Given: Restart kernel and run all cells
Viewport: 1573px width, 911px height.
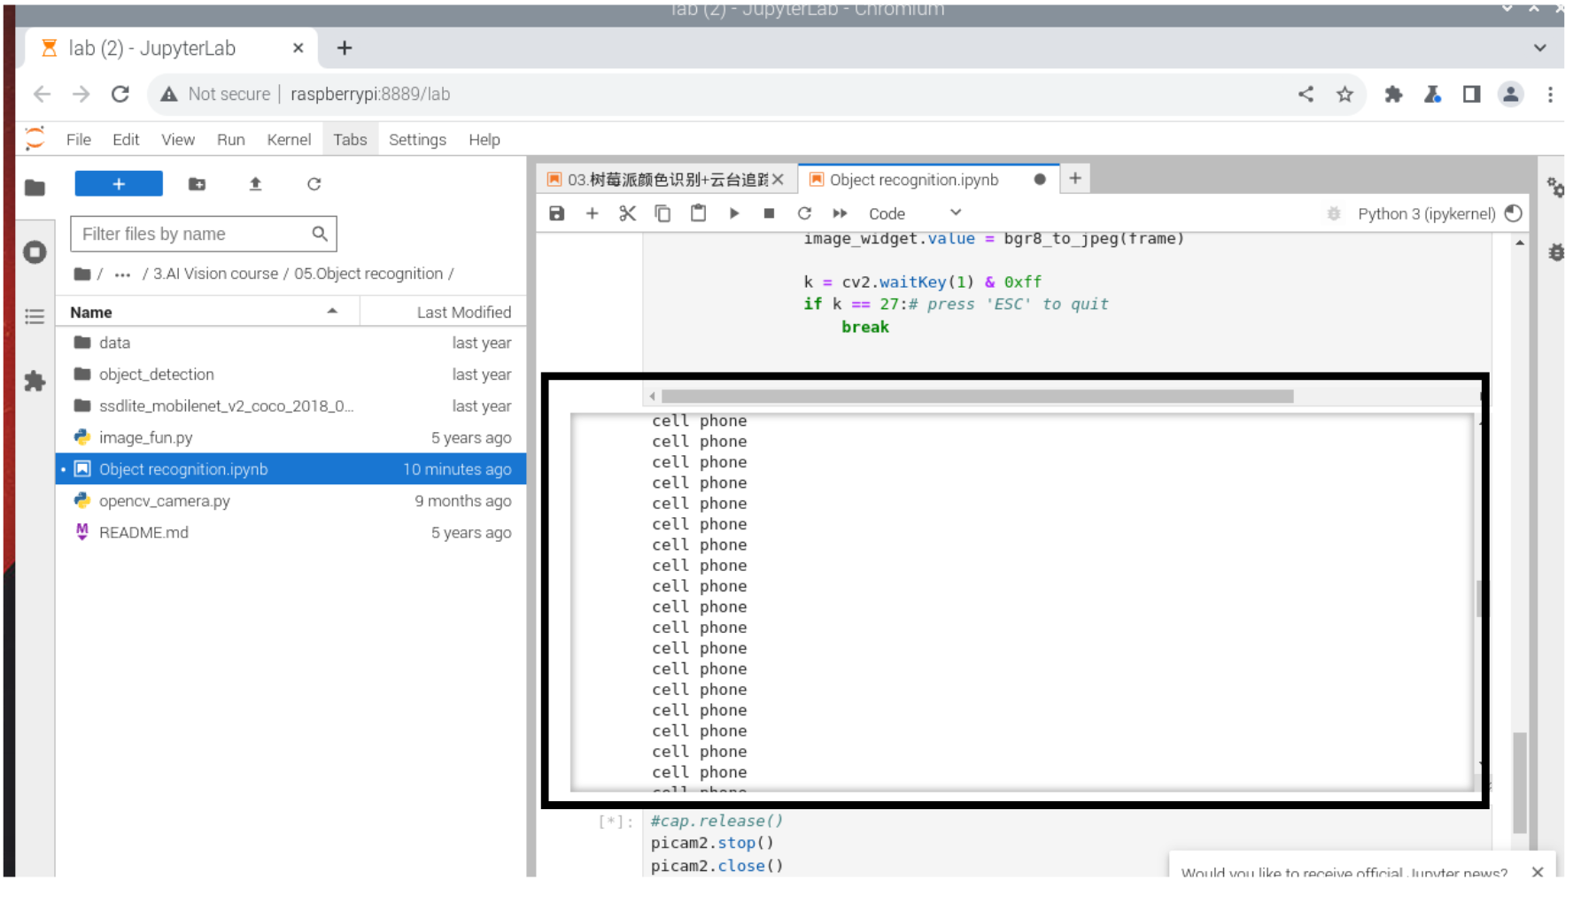Looking at the screenshot, I should click(840, 212).
